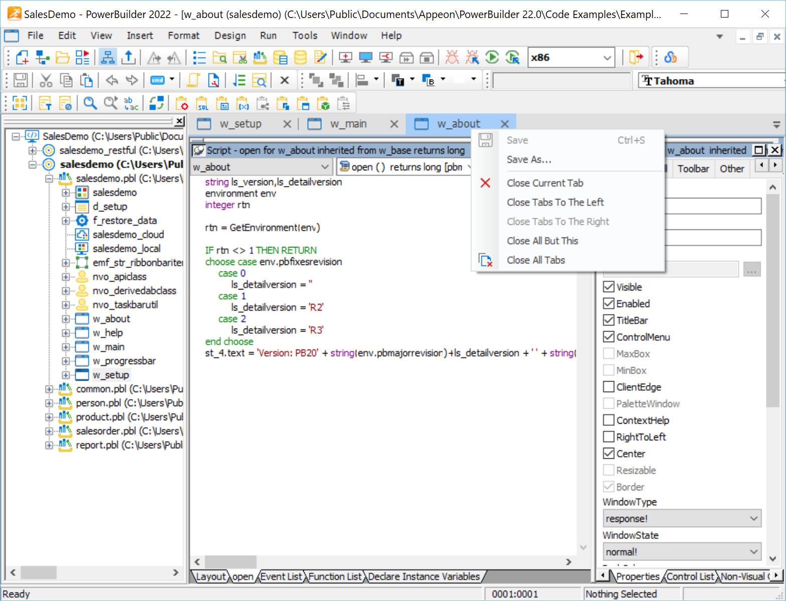Uncheck the Enabled checkbox

click(x=609, y=304)
